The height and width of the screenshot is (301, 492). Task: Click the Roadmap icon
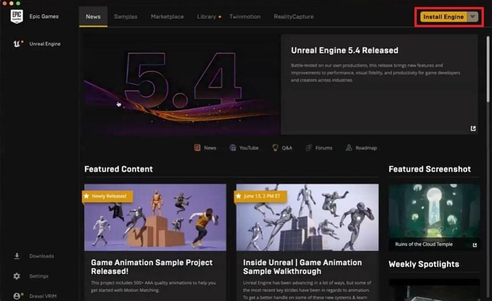pos(348,147)
